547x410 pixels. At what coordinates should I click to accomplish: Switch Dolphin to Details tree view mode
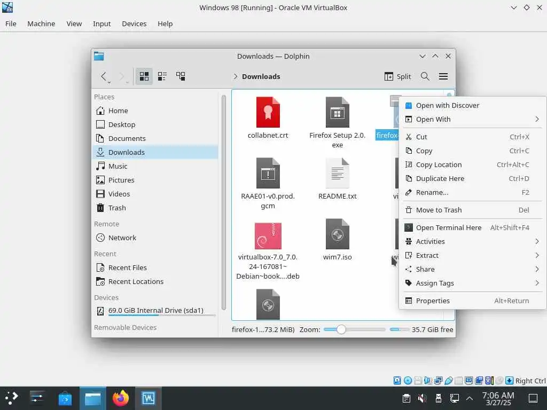(181, 76)
